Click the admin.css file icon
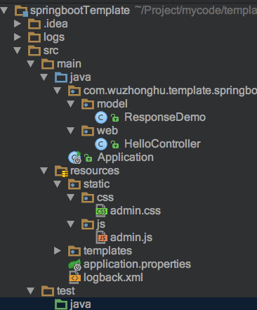Viewport: 257px width, 310px height. click(101, 210)
